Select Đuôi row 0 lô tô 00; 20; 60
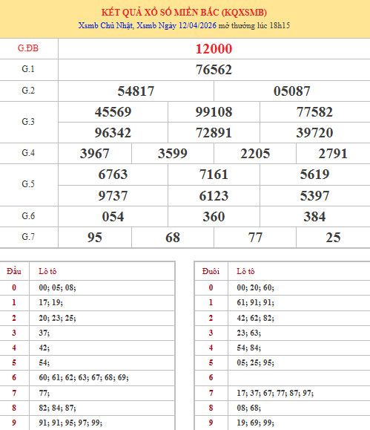Image resolution: width=370 pixels, height=430 pixels. point(255,287)
